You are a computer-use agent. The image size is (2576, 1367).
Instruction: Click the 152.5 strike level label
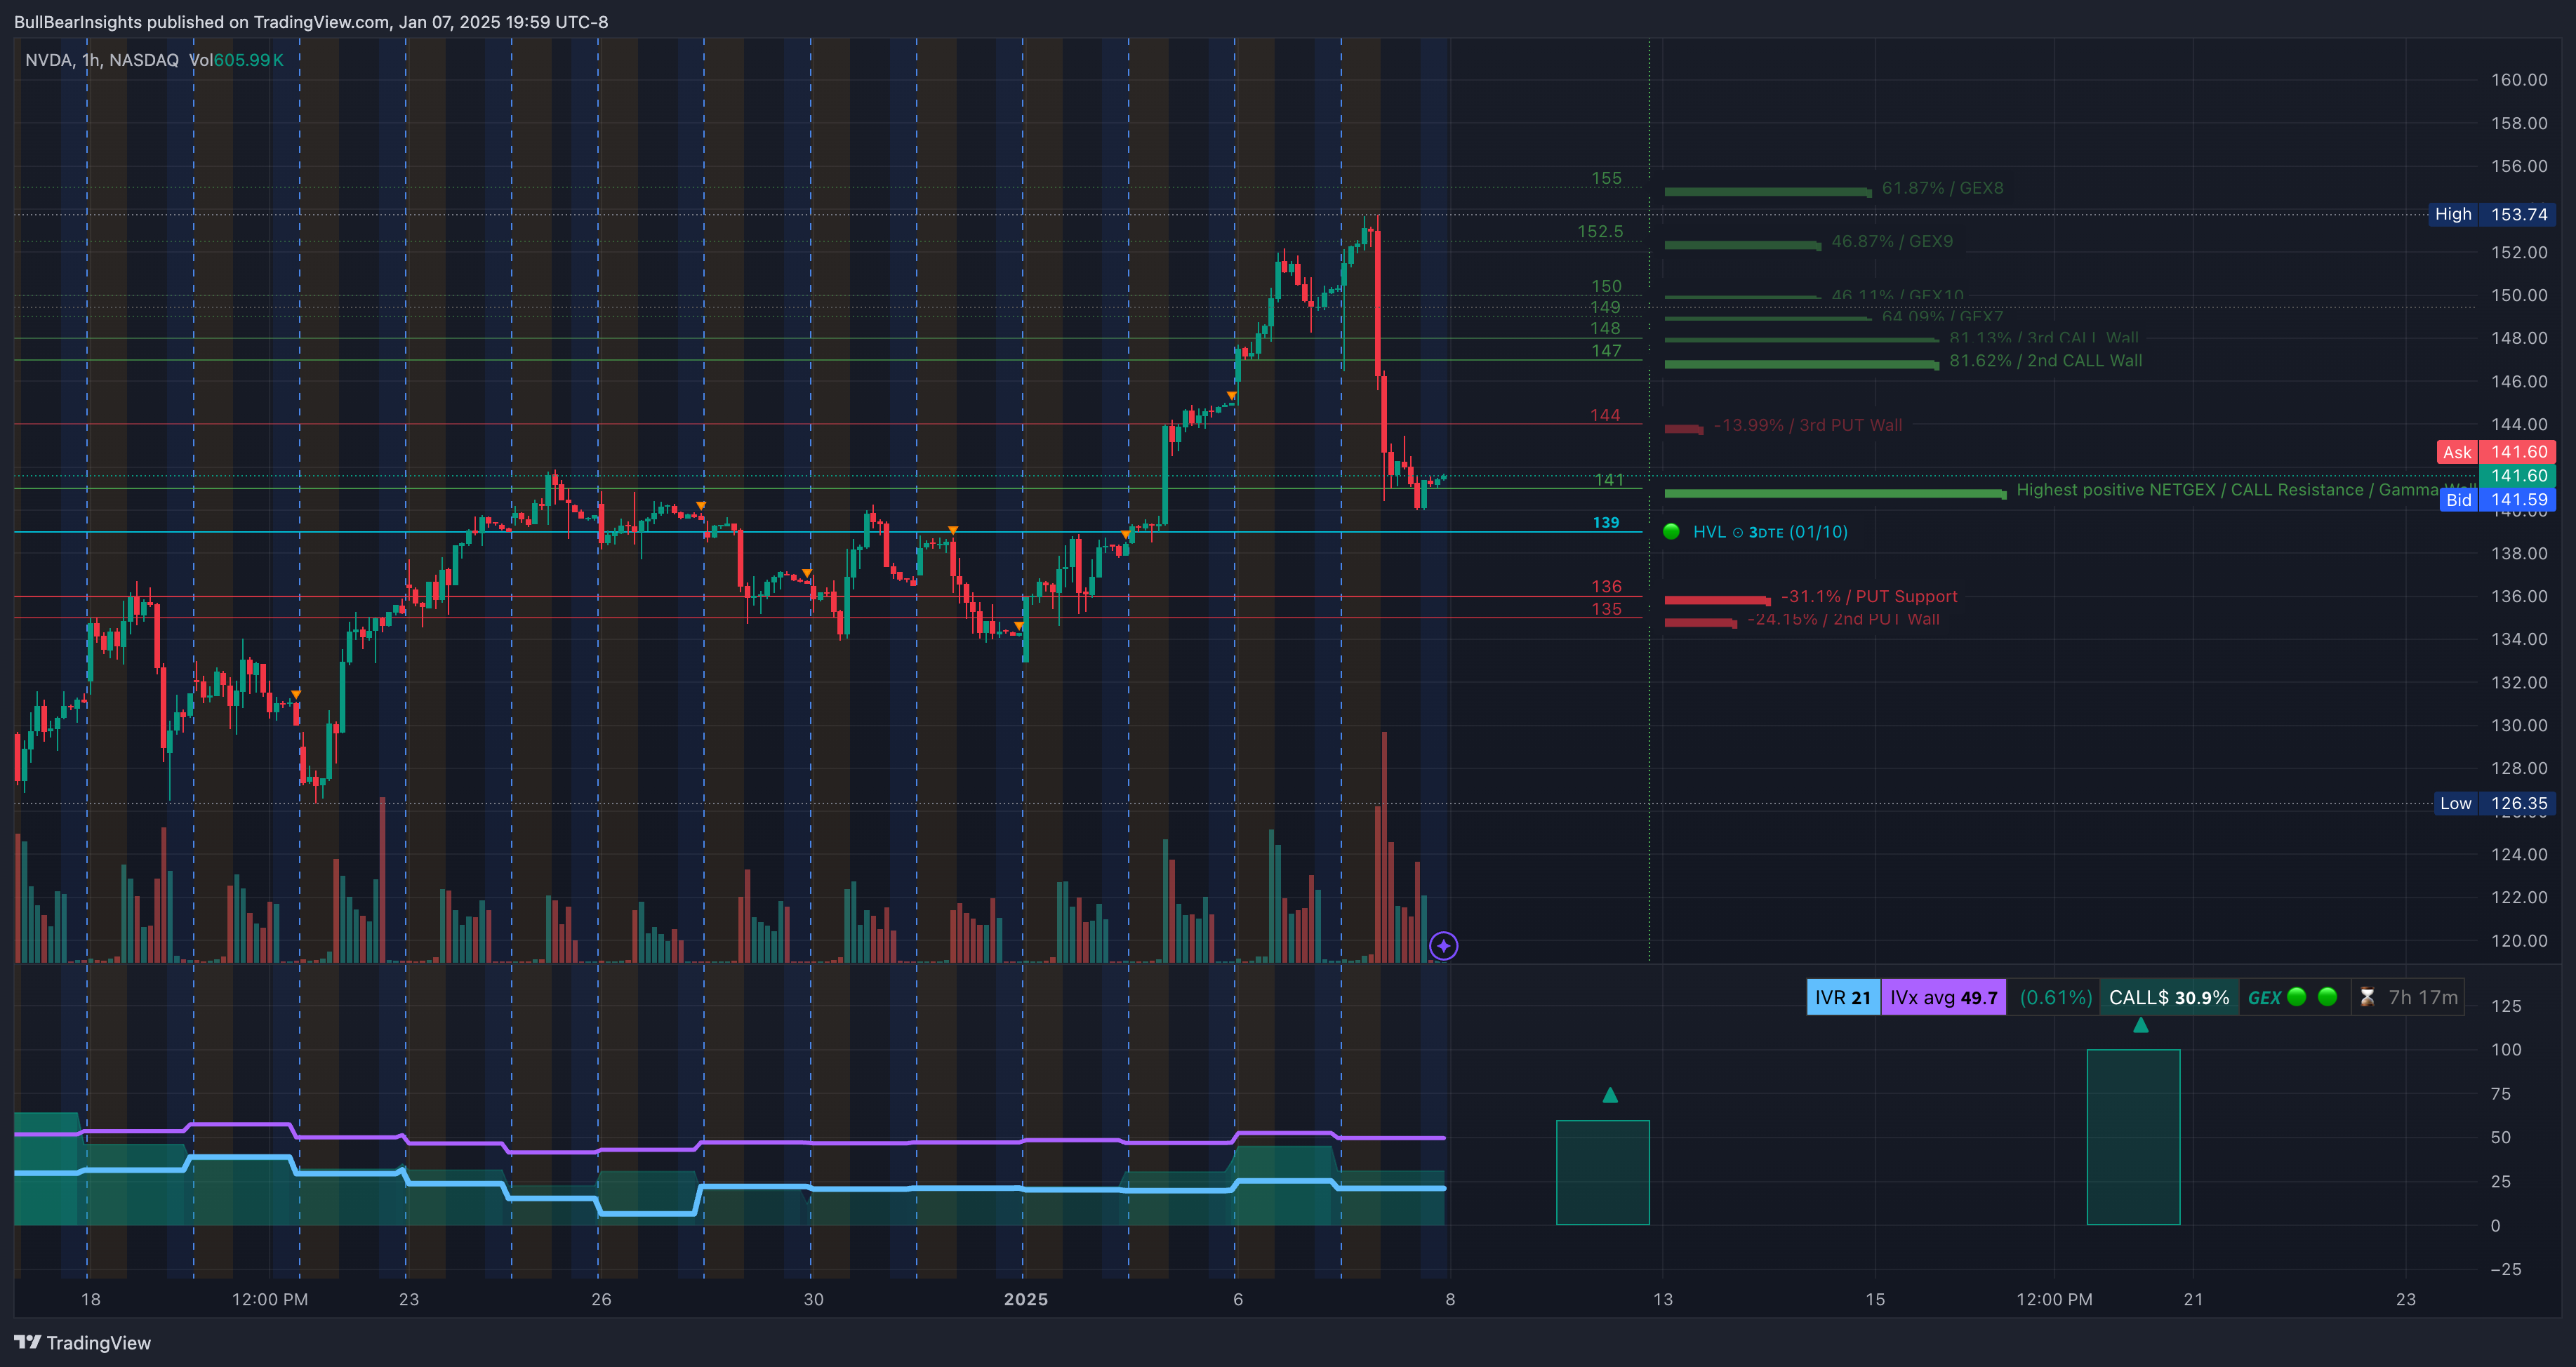pyautogui.click(x=1600, y=231)
